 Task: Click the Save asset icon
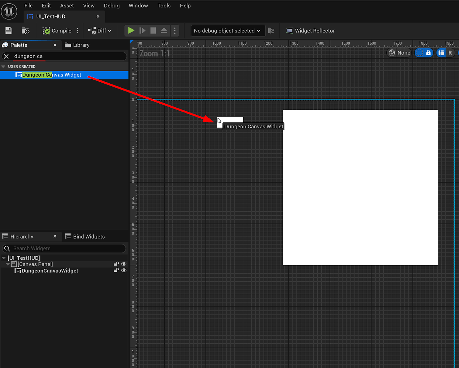8,31
